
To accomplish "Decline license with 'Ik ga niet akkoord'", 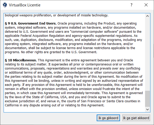I will click(x=136, y=118).
